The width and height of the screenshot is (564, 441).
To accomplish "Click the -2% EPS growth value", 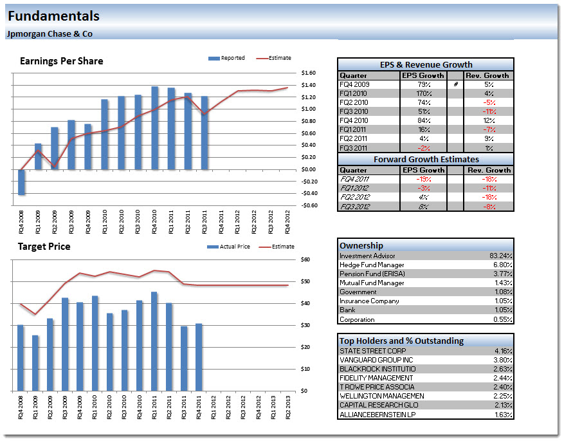I will (424, 148).
